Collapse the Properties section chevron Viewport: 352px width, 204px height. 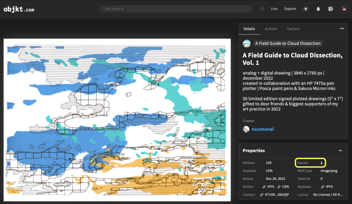(x=340, y=151)
